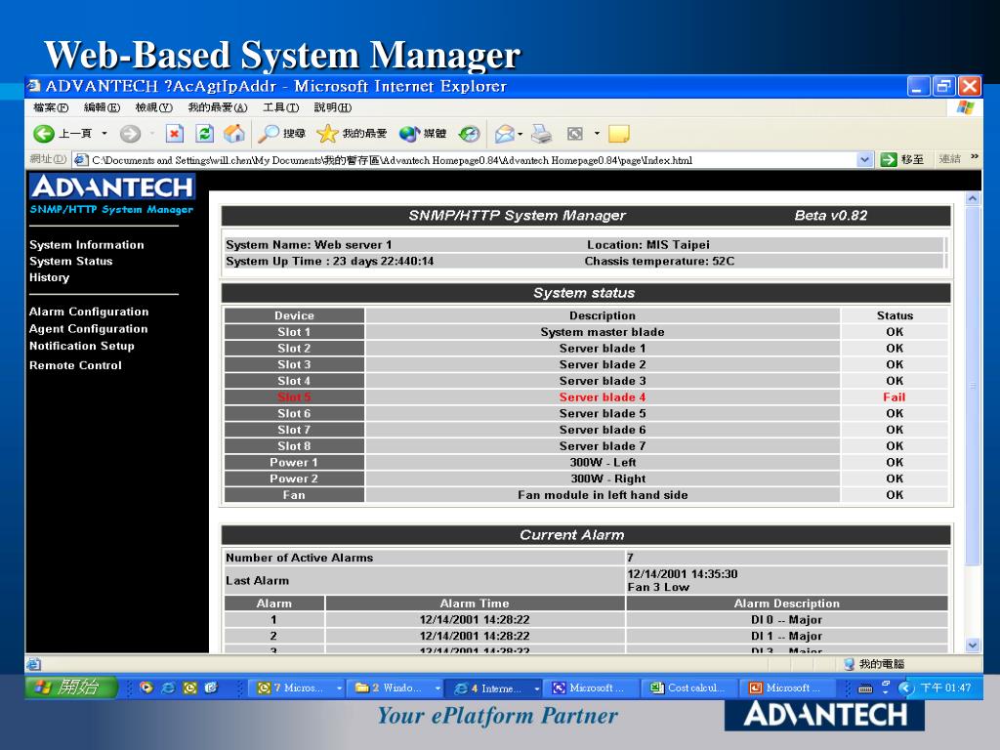Click the Beta v0.82 version label
This screenshot has width=1000, height=750.
[830, 216]
